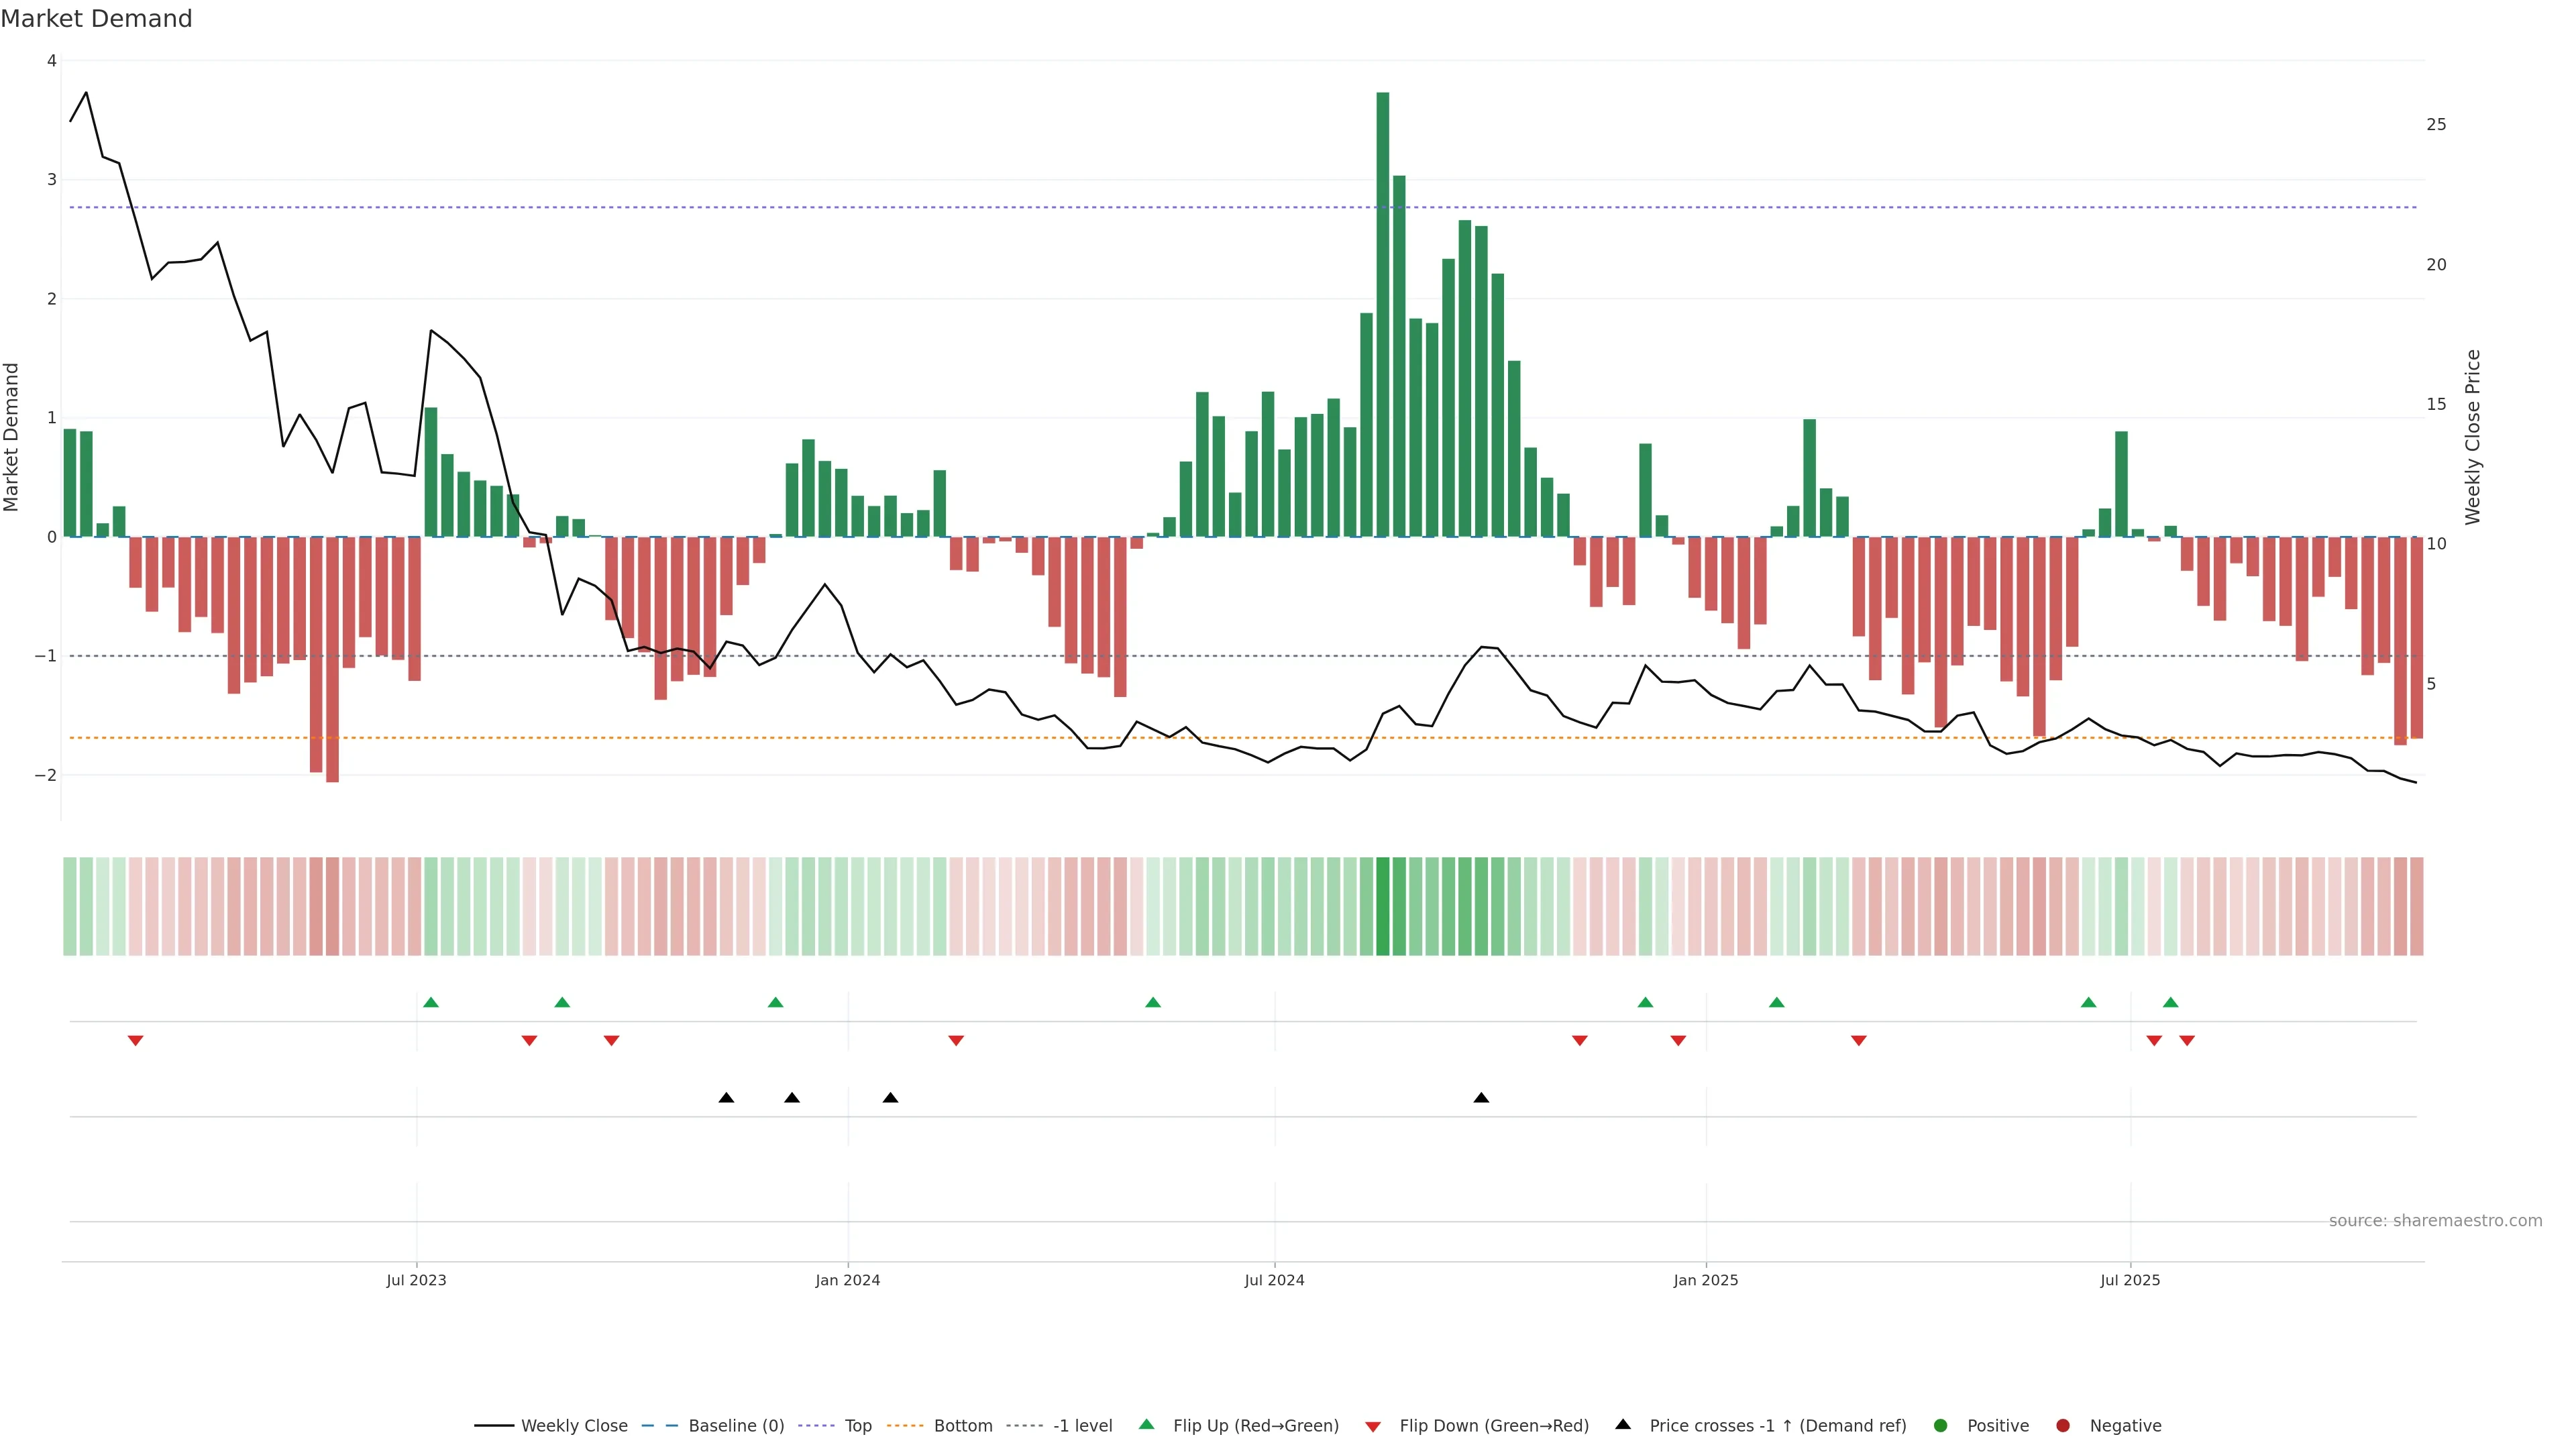Click the lone black triangle marker after Jul 2024
Image resolution: width=2576 pixels, height=1449 pixels.
tap(1481, 1098)
